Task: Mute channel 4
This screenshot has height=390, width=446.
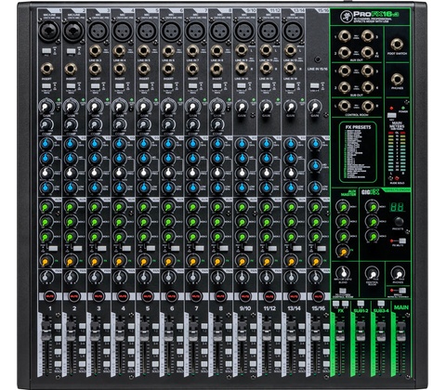Action: pyautogui.click(x=123, y=296)
